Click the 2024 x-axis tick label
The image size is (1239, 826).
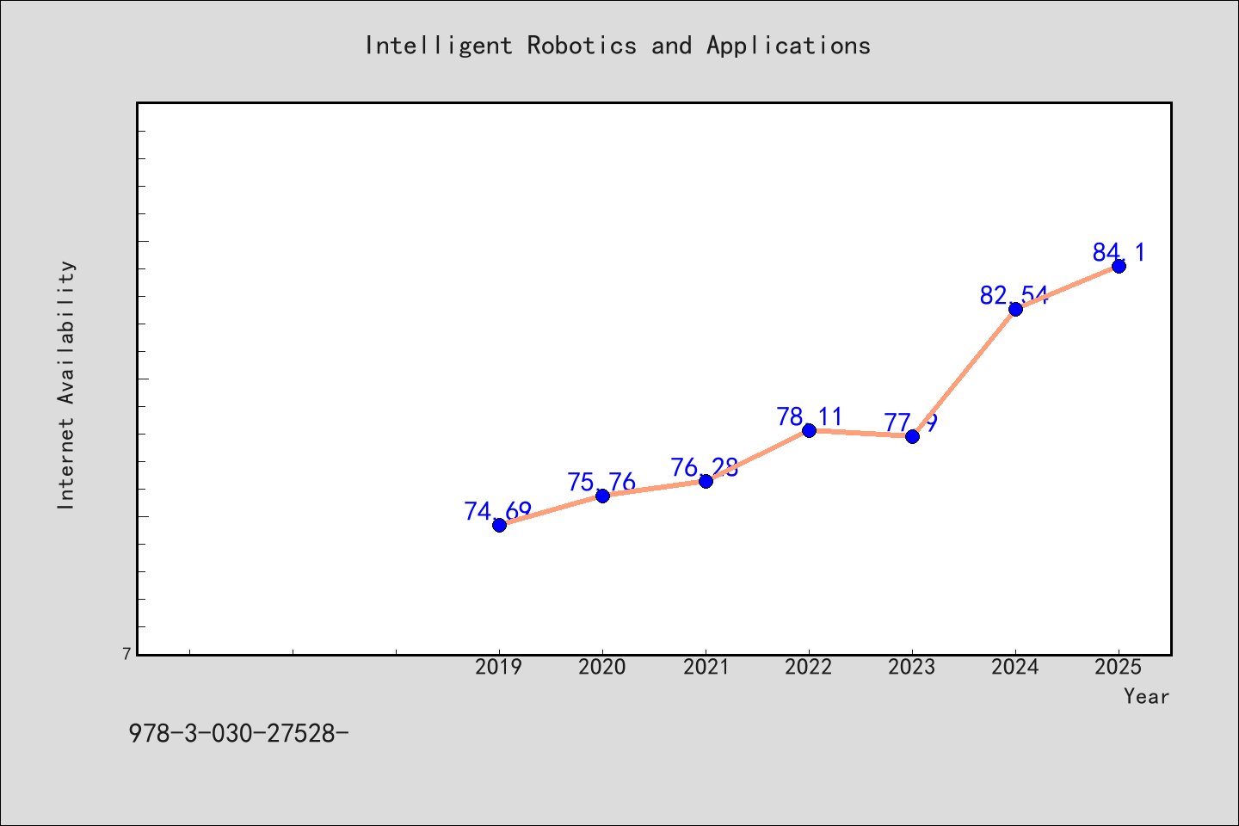pos(1015,667)
